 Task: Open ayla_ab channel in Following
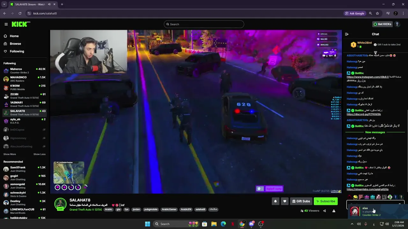point(24,121)
